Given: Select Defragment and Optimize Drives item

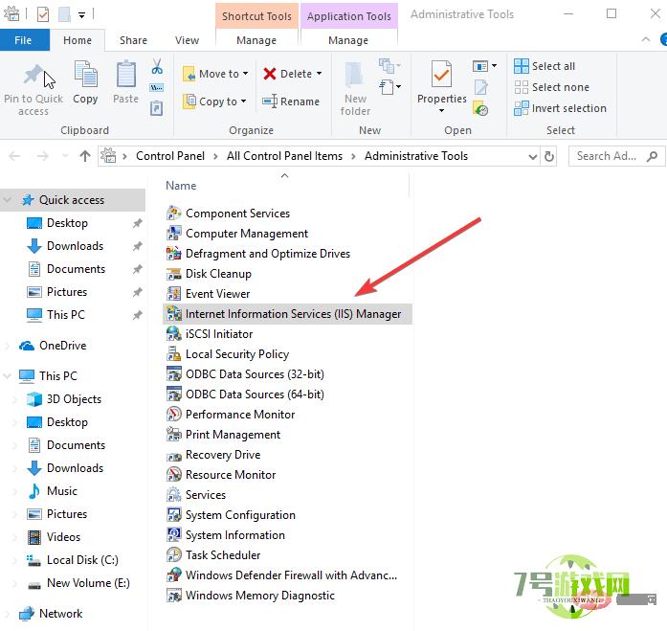Looking at the screenshot, I should (268, 254).
